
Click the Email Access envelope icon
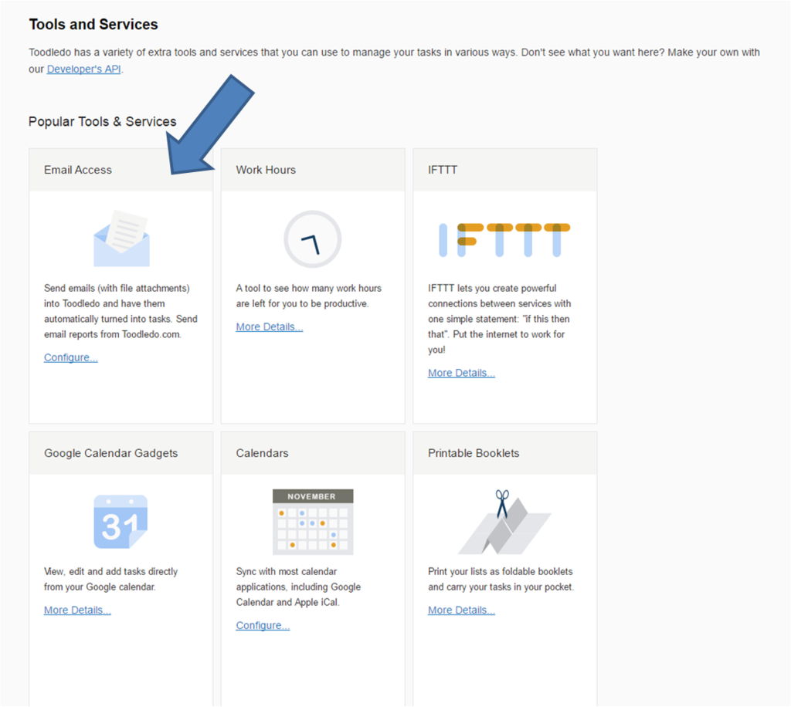click(x=121, y=238)
